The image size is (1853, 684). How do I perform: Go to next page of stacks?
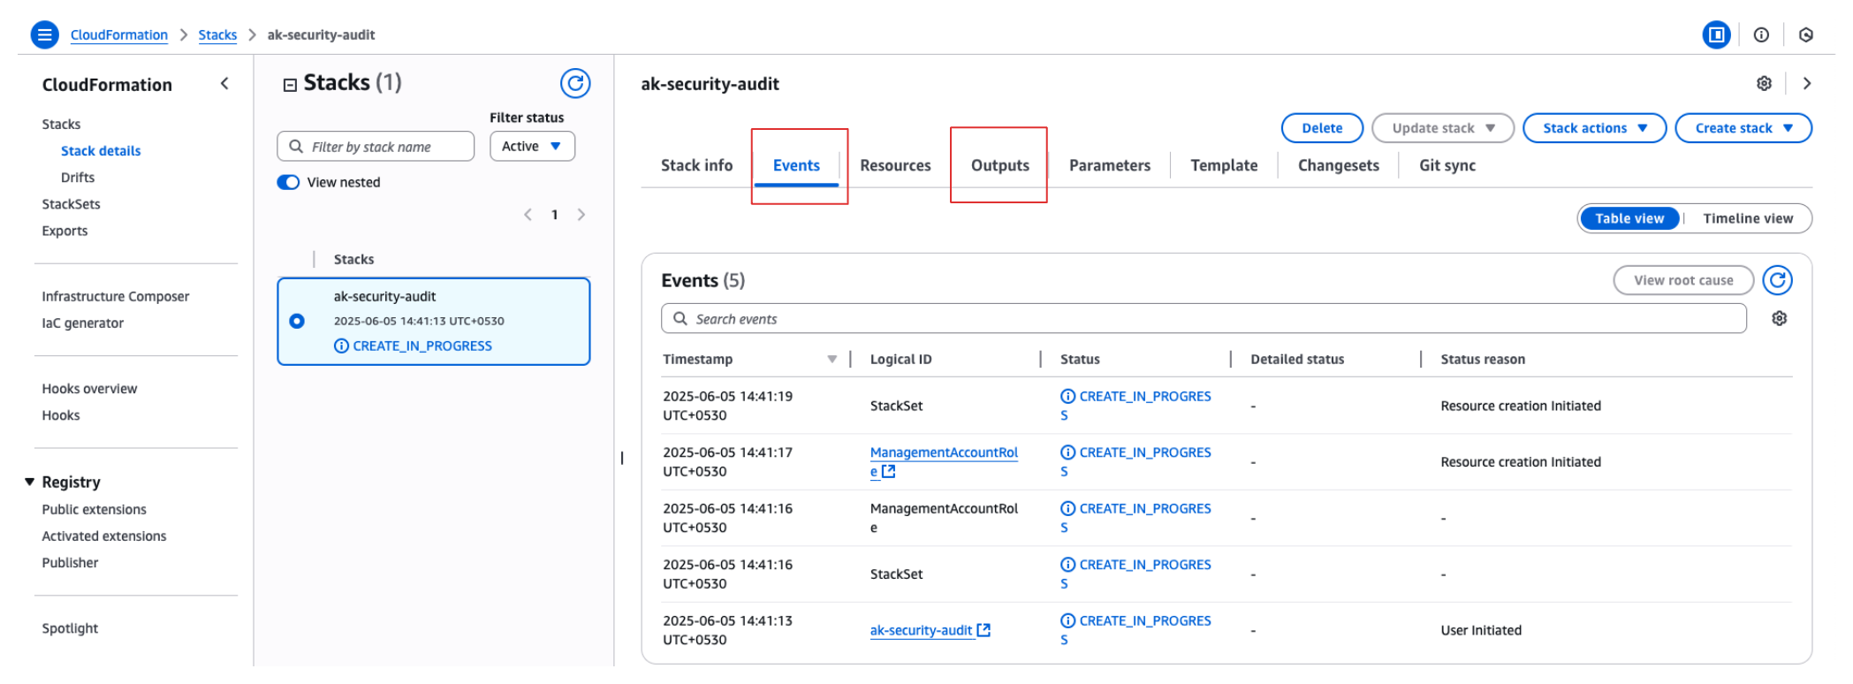[581, 215]
